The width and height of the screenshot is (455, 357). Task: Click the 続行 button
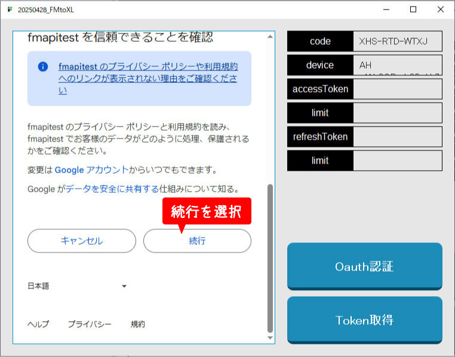(197, 241)
